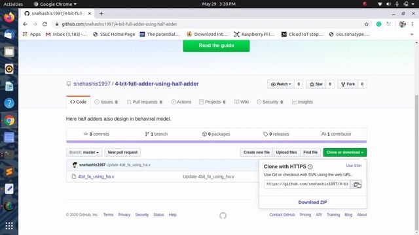Show more bookmarks with the chevron
This screenshot has height=235, width=419.
point(412,34)
